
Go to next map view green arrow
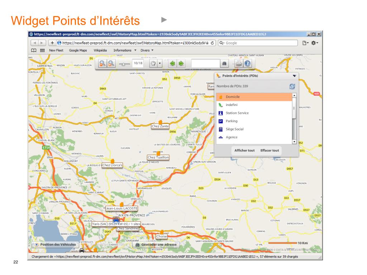pos(181,63)
